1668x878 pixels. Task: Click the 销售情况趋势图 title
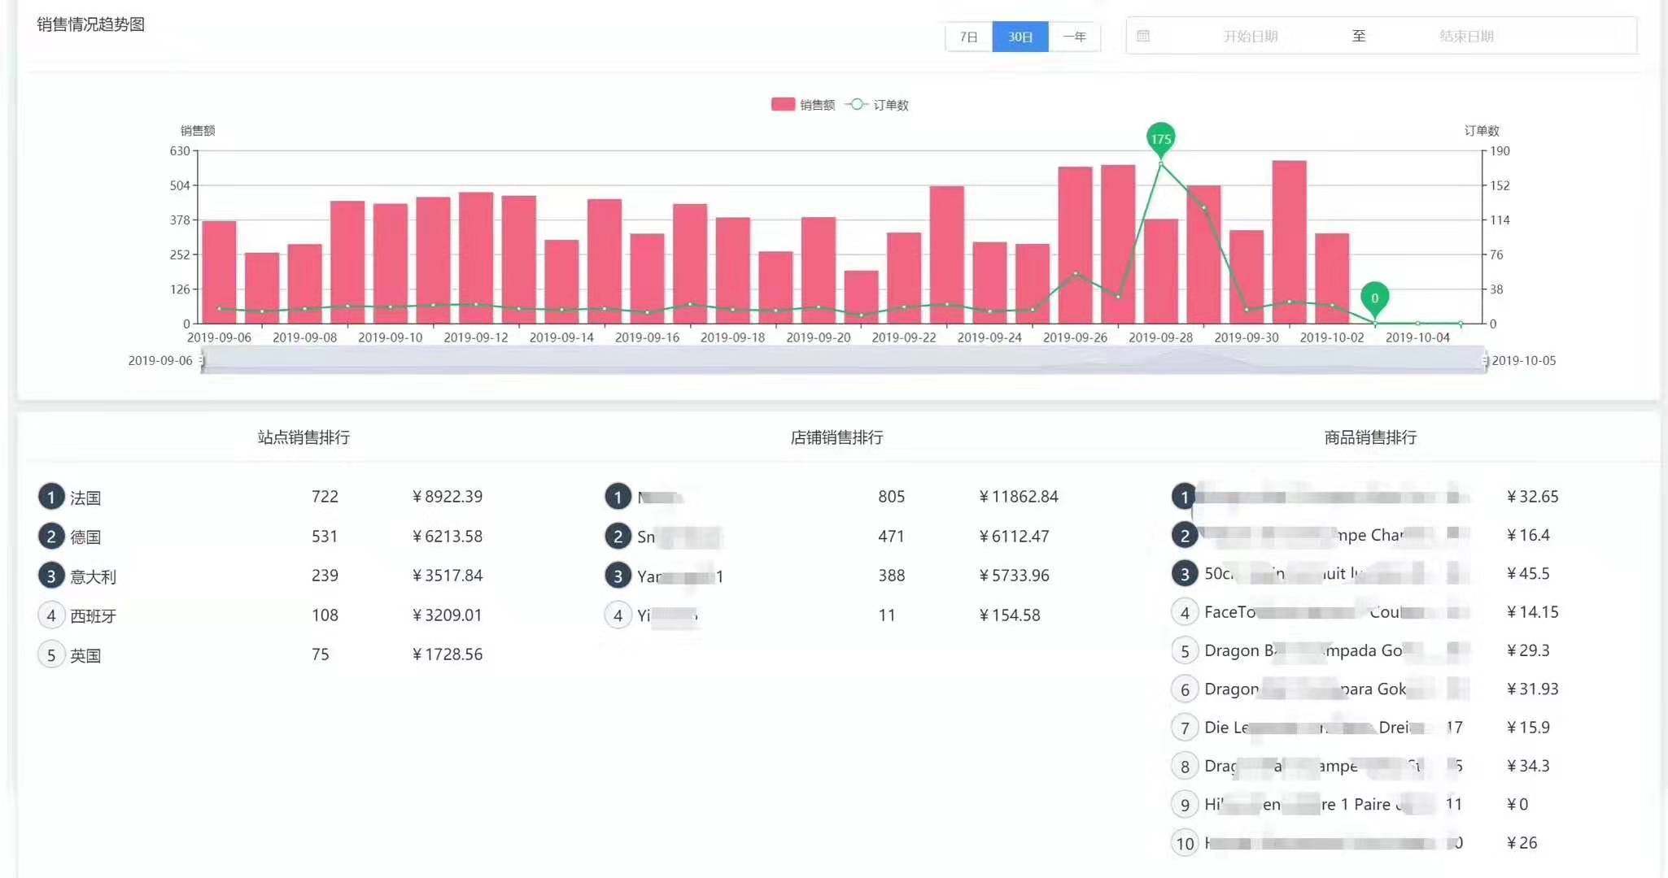click(91, 24)
